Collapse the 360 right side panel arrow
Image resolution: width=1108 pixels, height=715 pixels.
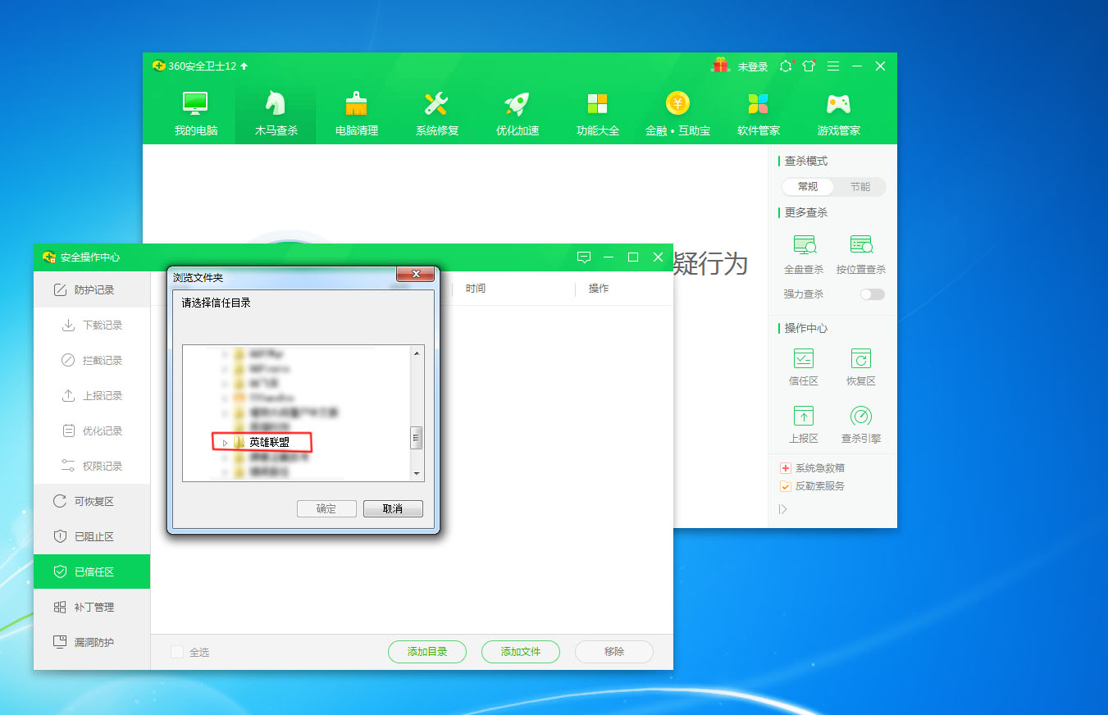[783, 509]
